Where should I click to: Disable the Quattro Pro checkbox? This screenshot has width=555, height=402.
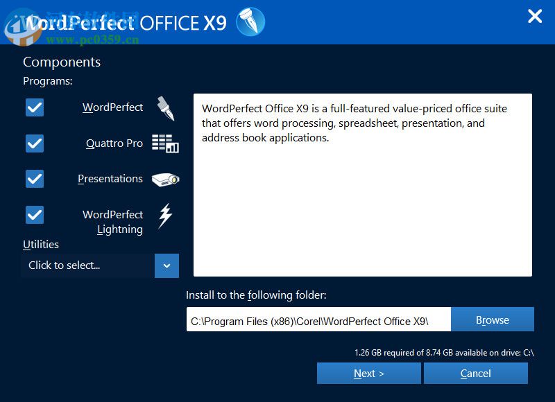(34, 143)
